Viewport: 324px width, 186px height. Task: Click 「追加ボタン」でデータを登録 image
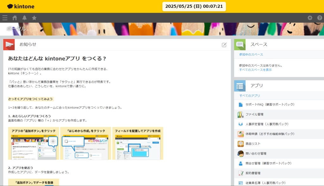[34, 182]
